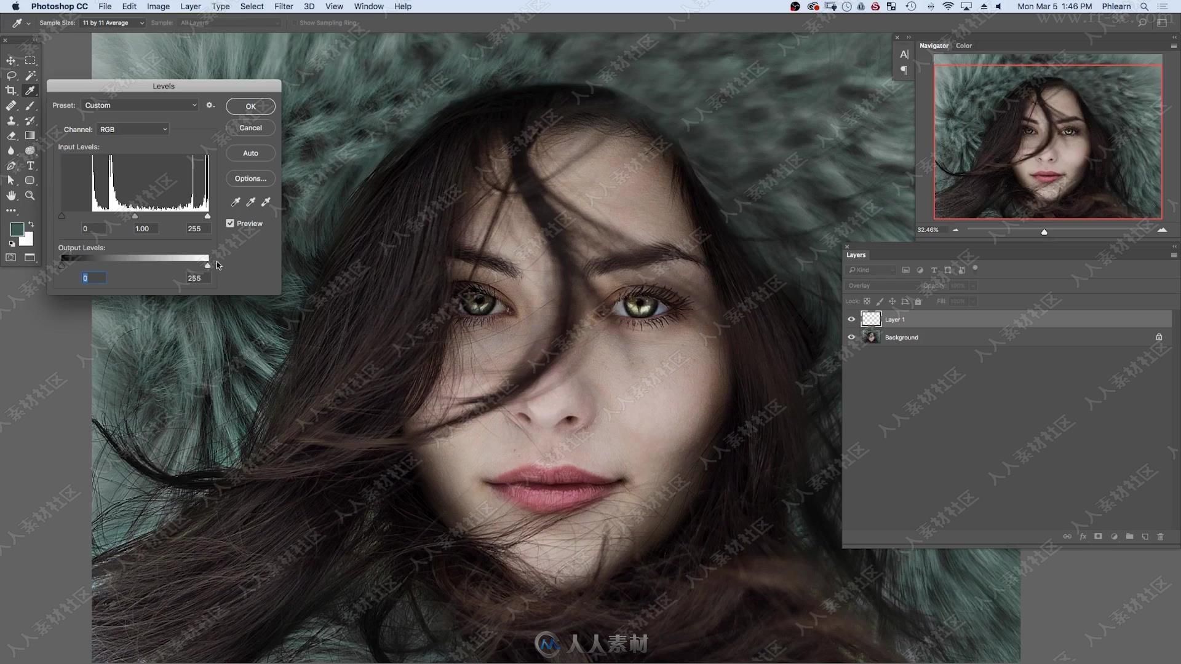
Task: Reset default foreground and background colors
Action: coord(12,244)
